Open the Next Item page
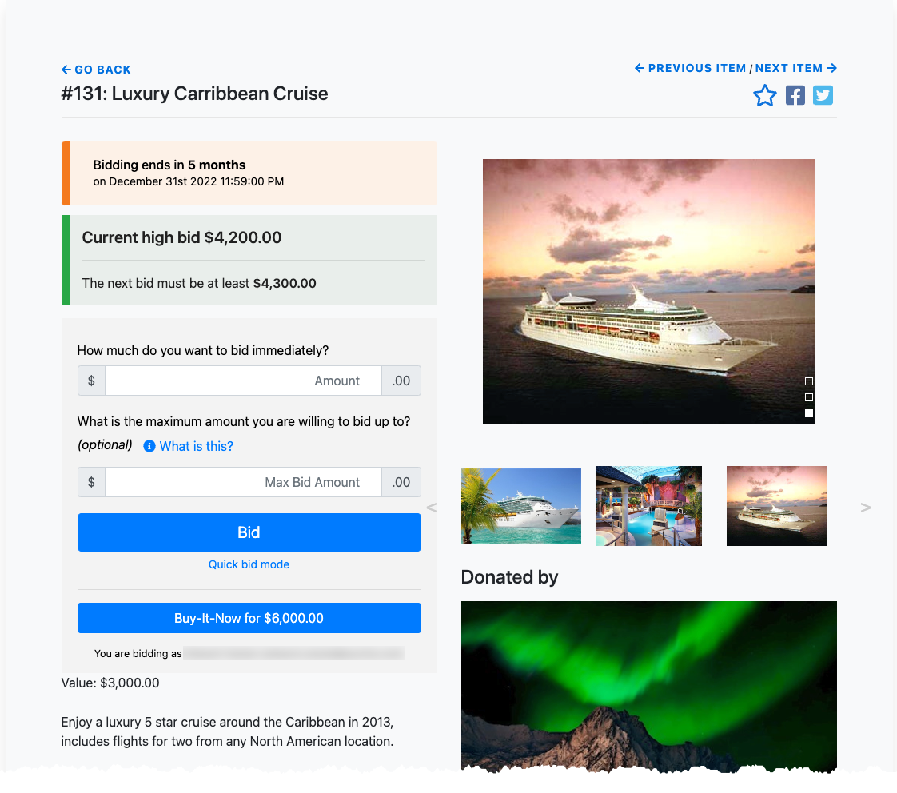The width and height of the screenshot is (897, 793). coord(796,68)
